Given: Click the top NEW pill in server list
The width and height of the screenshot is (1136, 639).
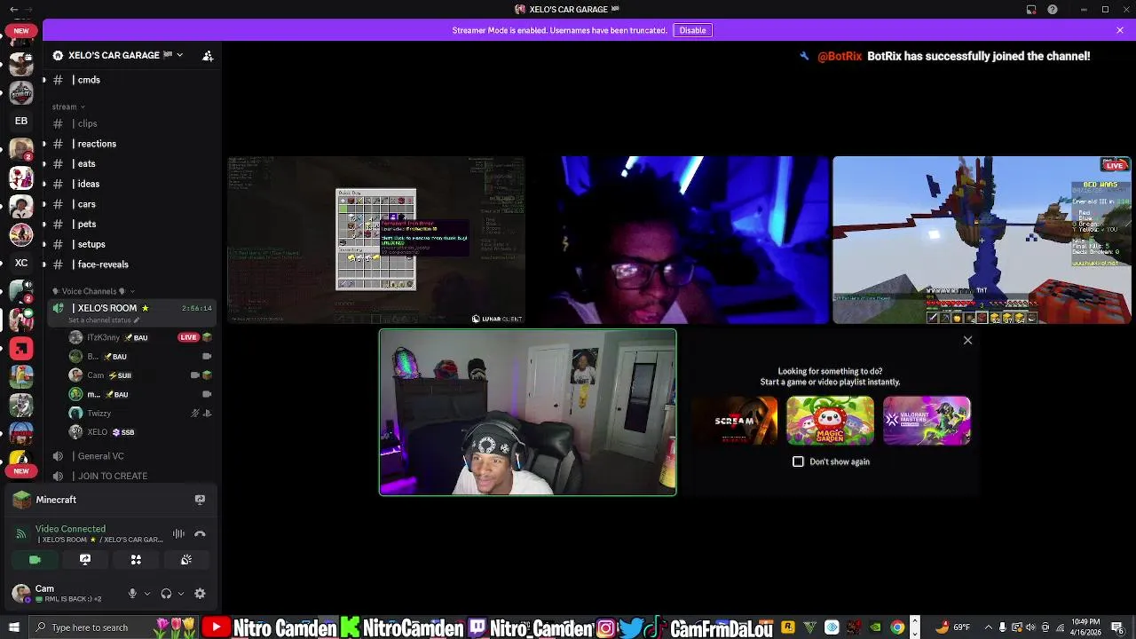Looking at the screenshot, I should 21,30.
